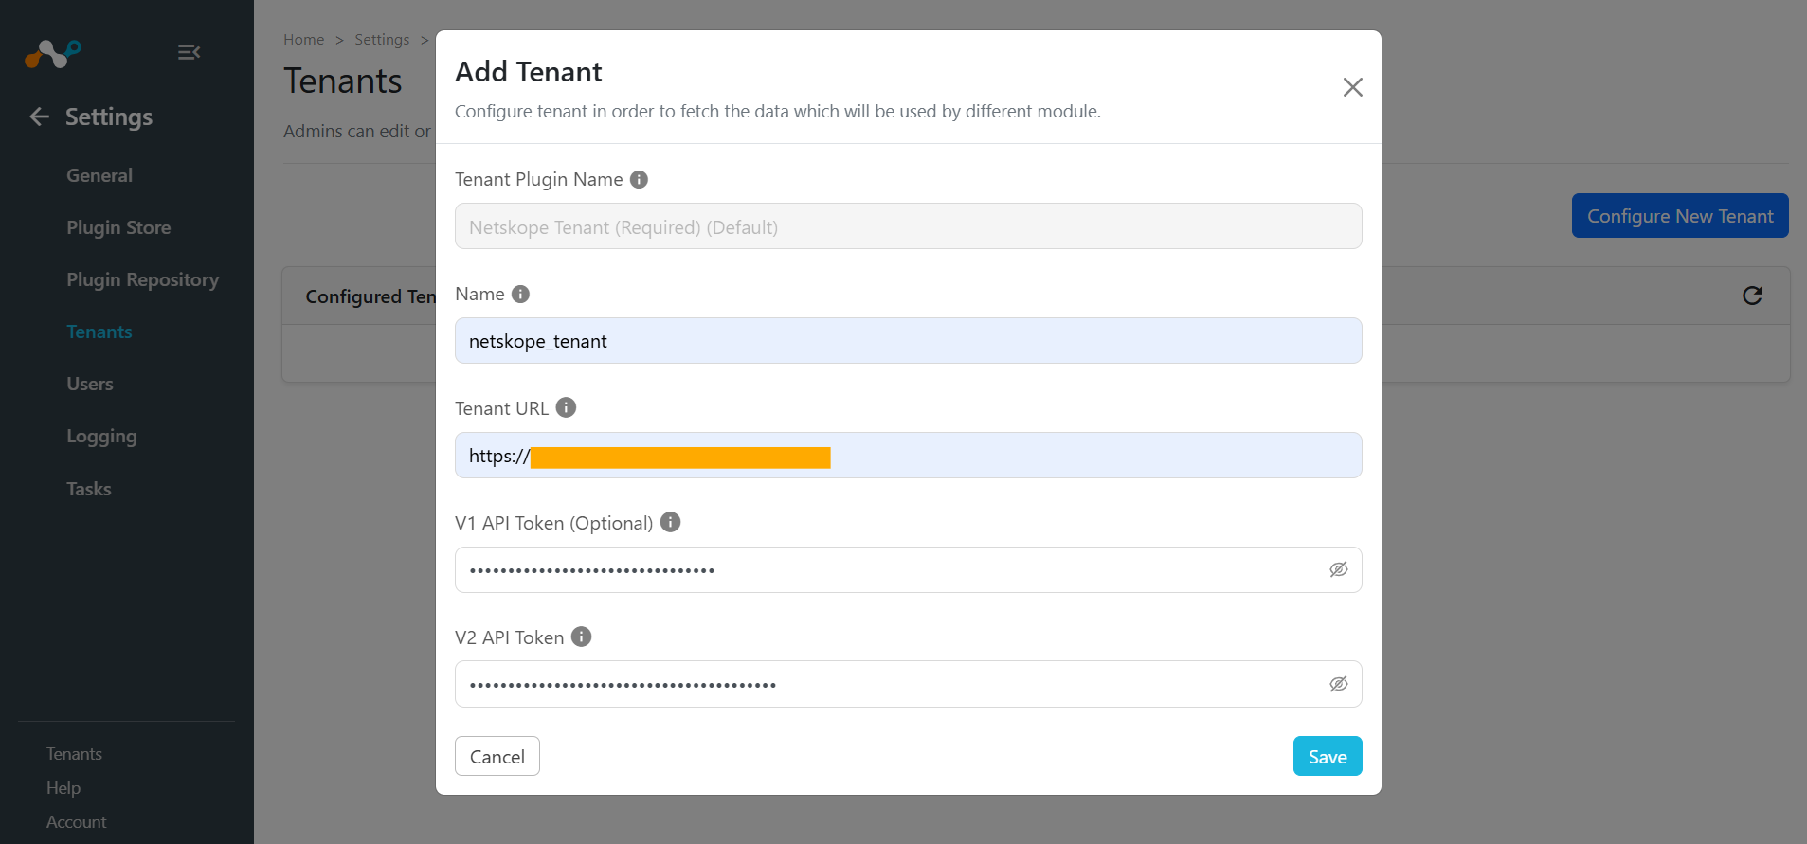
Task: Open the Tenant Plugin Name field
Action: point(908,226)
